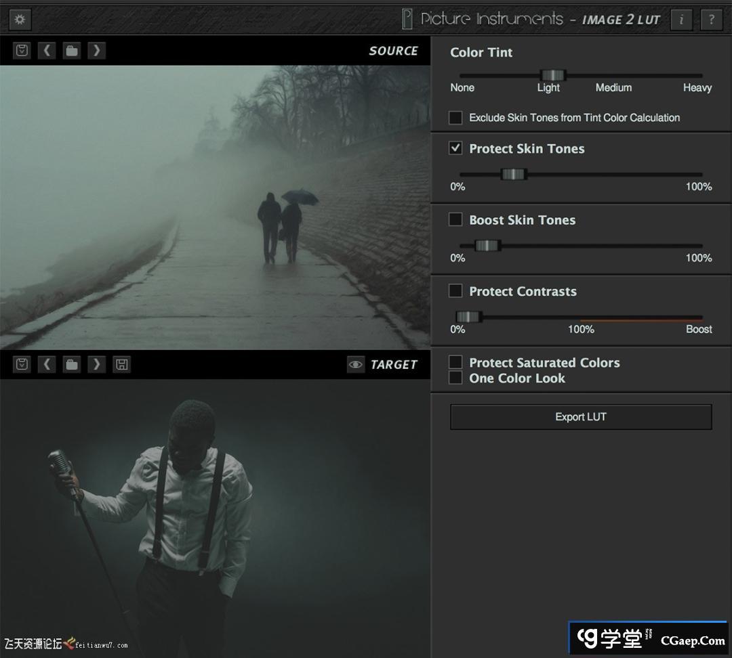Enable the Protect Contrasts checkbox
Screen dimensions: 732x658
point(456,291)
